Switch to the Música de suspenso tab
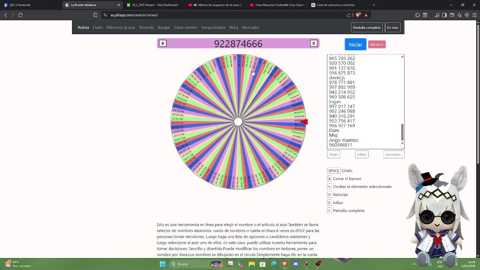This screenshot has width=480, height=270. pos(216,5)
